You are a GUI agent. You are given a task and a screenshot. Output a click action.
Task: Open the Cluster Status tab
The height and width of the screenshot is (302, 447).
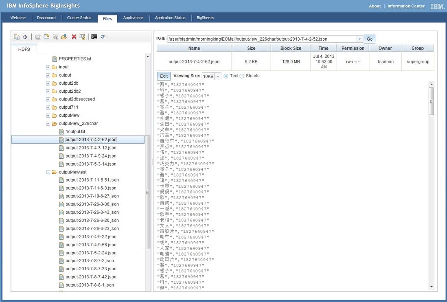tap(79, 18)
